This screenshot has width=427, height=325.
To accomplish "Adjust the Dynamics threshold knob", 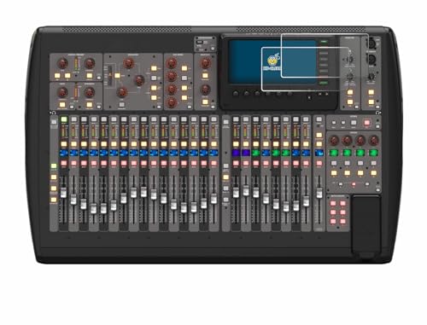I will [x=90, y=92].
